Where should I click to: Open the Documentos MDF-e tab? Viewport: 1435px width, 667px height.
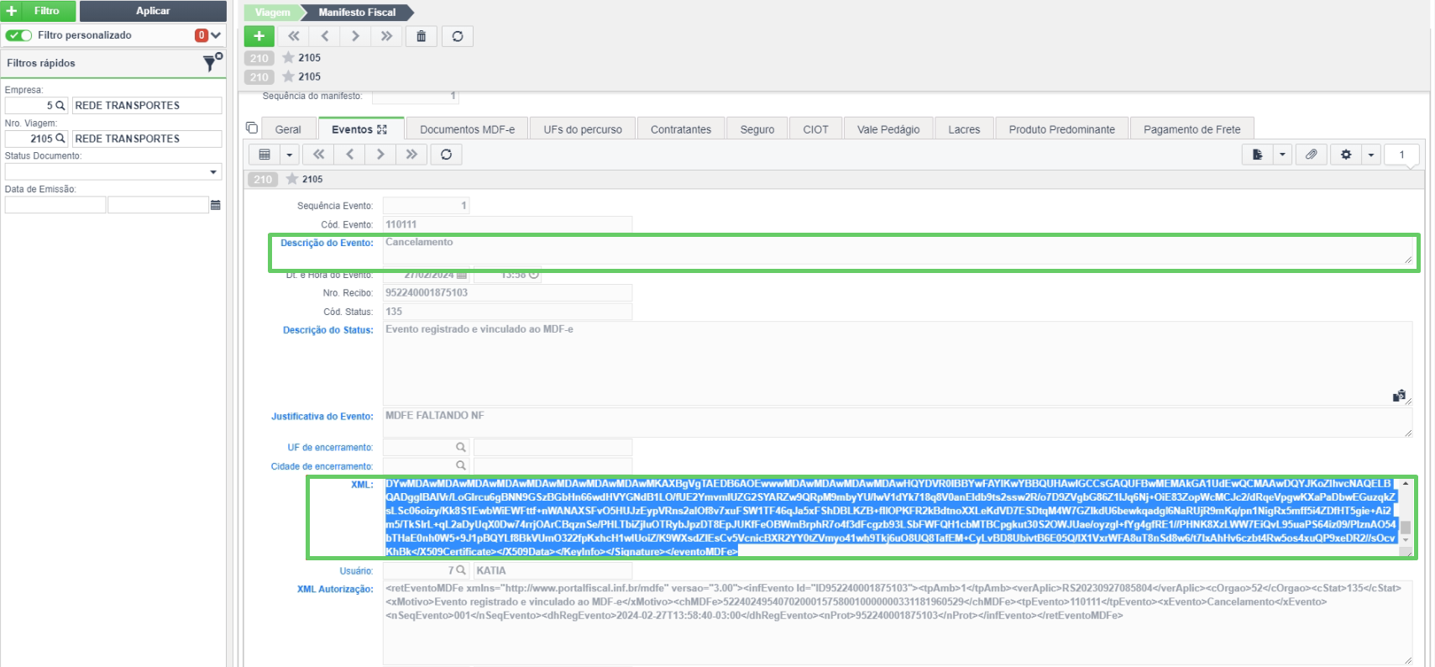point(467,129)
